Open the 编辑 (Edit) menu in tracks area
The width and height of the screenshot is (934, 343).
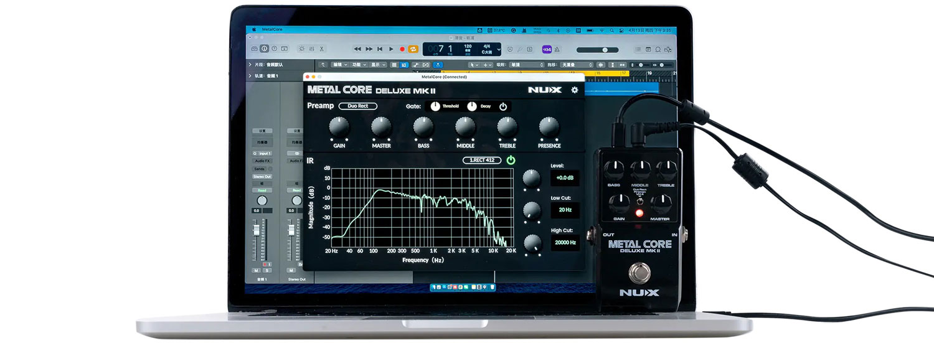(339, 64)
